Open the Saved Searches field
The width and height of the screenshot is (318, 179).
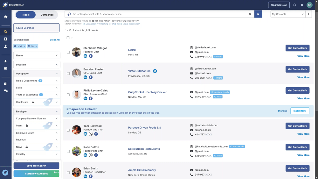[x=36, y=28]
